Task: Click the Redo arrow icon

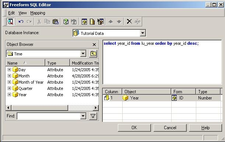Action: coord(29,22)
